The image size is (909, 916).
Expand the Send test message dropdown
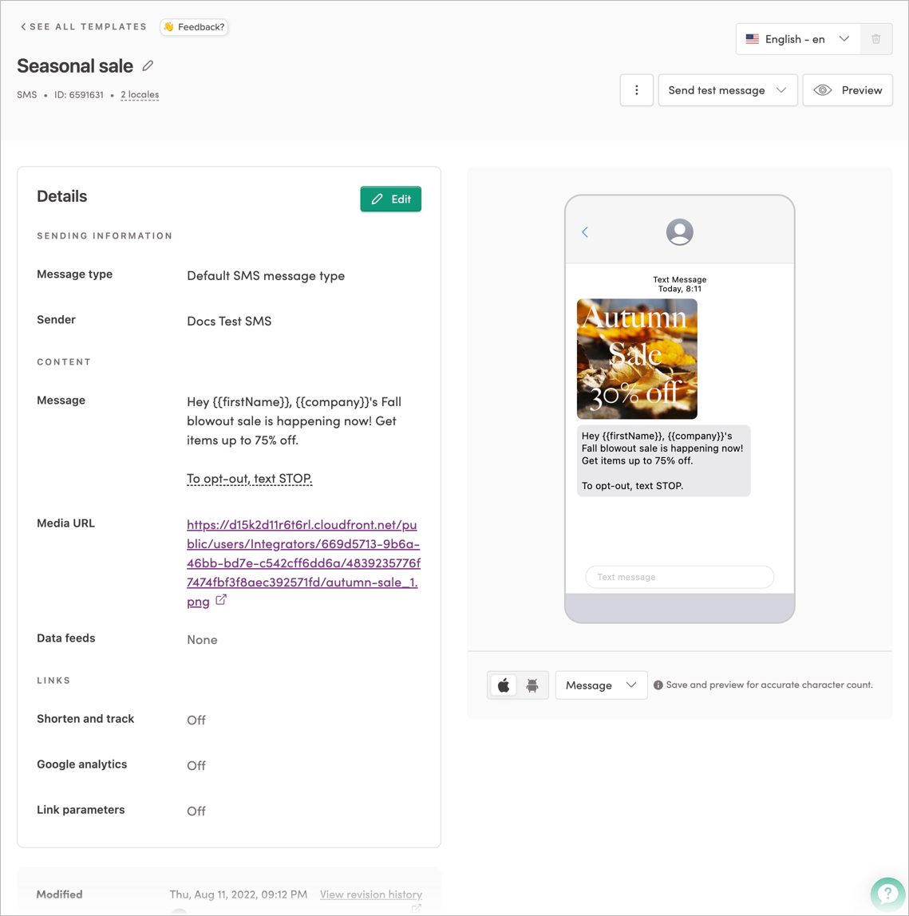727,90
